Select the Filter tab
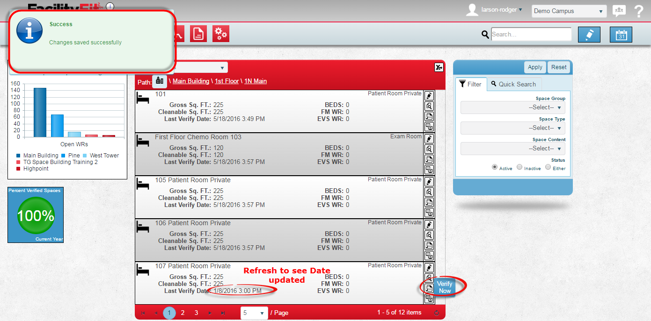The width and height of the screenshot is (651, 321). pyautogui.click(x=471, y=84)
